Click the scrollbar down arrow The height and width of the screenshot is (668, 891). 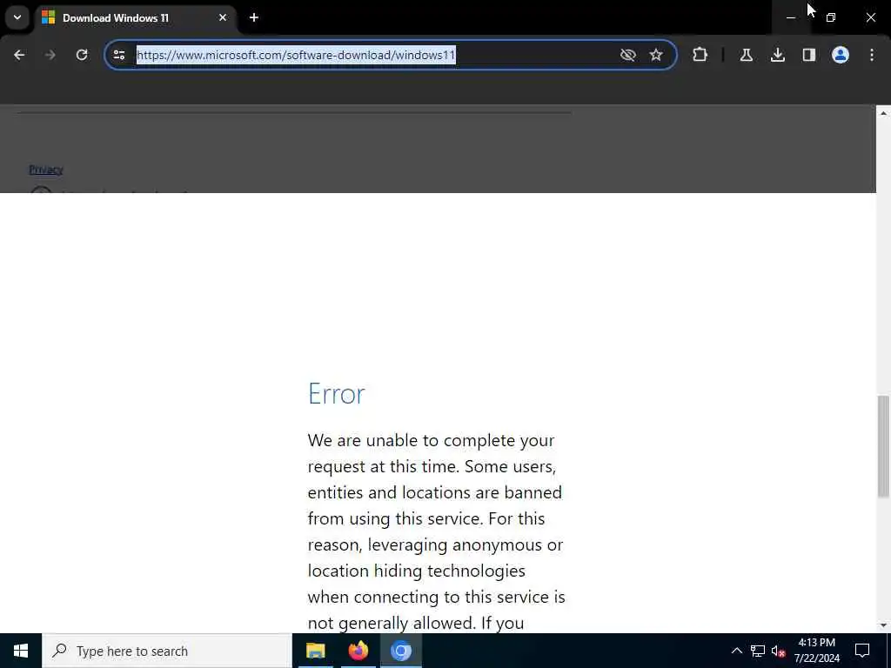pos(883,625)
